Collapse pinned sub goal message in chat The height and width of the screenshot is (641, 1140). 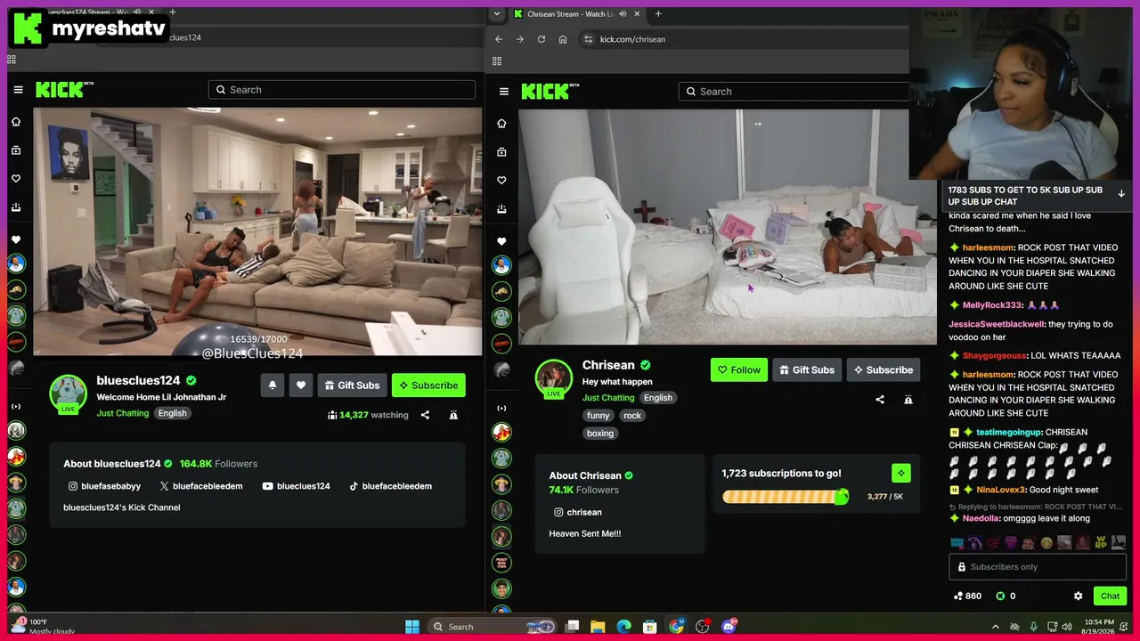(x=1121, y=193)
